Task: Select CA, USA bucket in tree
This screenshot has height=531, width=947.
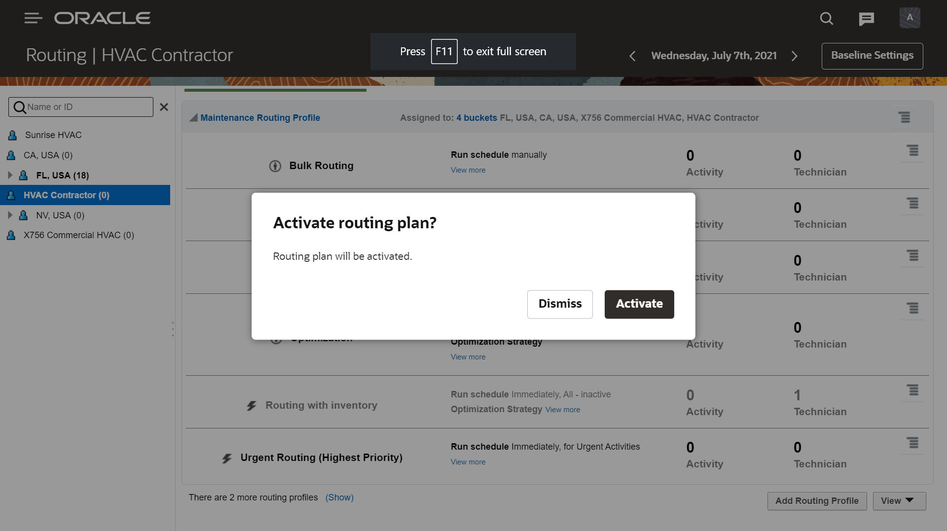Action: (48, 155)
